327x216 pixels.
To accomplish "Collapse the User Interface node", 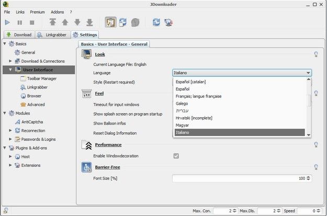I will (x=10, y=70).
